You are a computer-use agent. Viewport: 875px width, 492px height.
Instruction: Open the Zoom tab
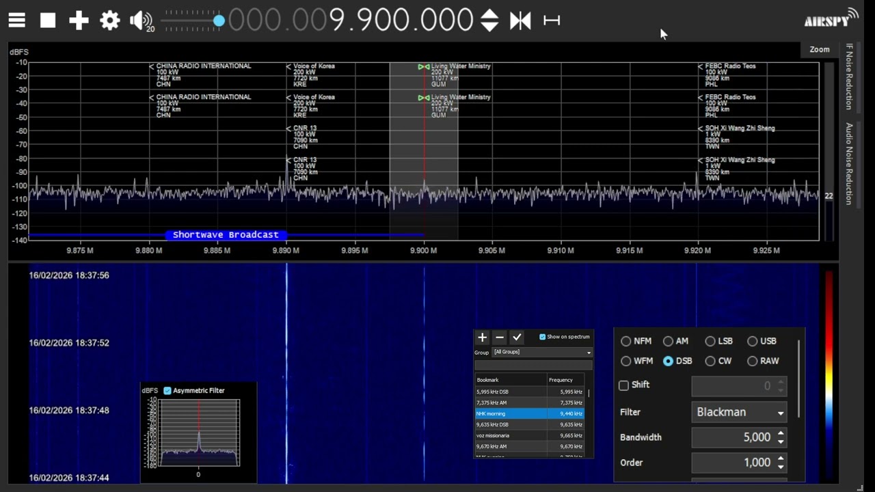(x=820, y=49)
